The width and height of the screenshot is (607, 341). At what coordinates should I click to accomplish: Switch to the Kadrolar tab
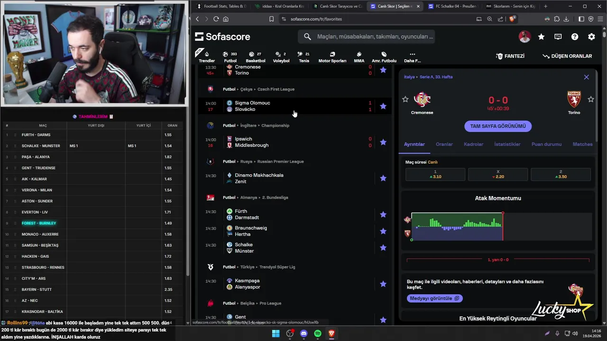[x=473, y=144]
